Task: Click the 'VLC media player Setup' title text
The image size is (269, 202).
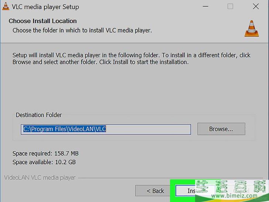Action: [x=45, y=7]
